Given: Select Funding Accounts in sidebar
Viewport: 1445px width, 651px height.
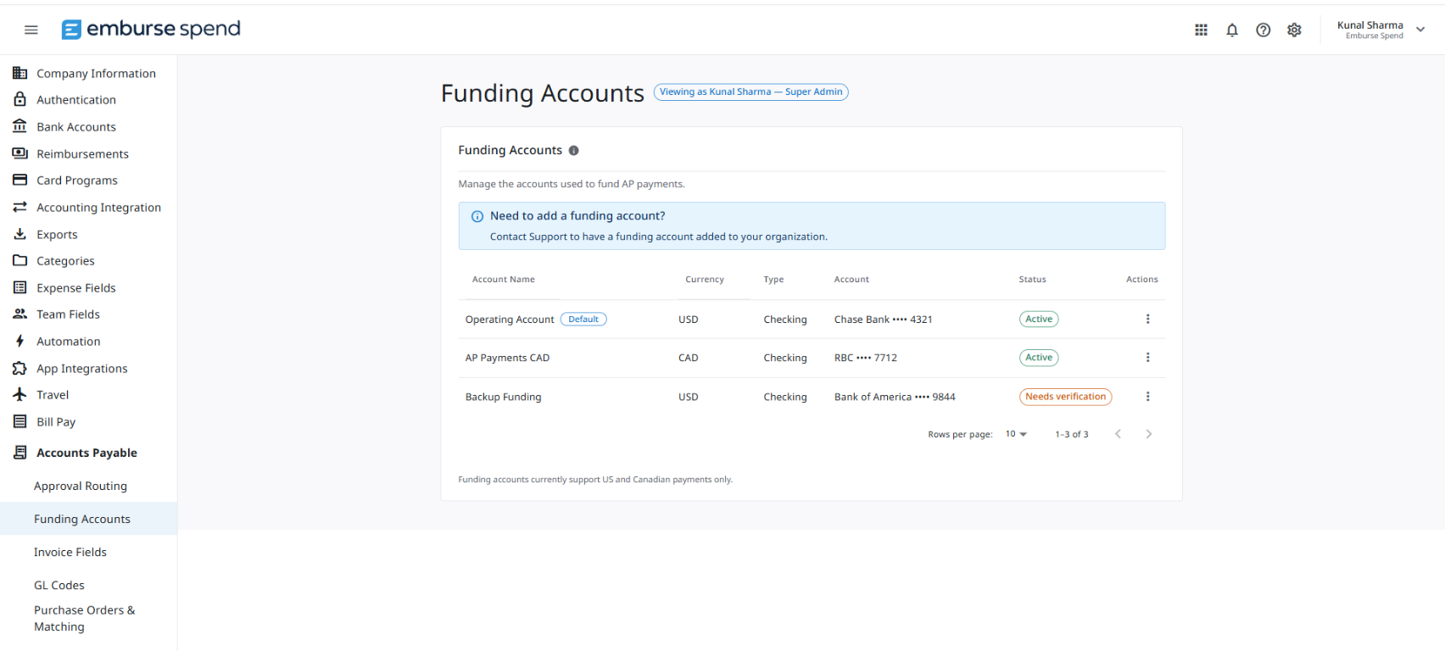Looking at the screenshot, I should (x=89, y=519).
